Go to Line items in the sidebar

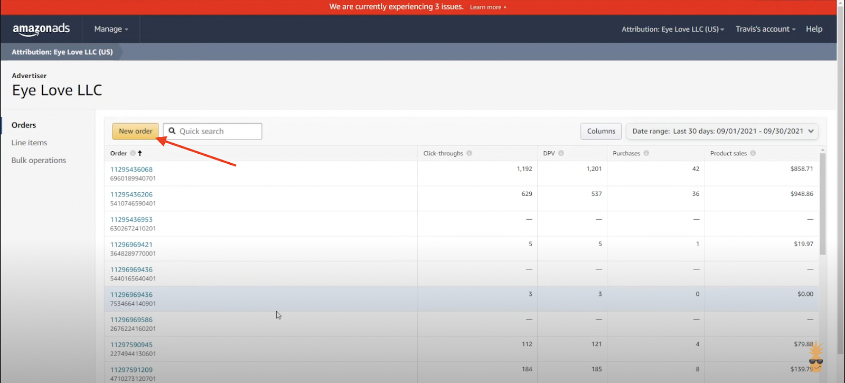click(x=30, y=143)
